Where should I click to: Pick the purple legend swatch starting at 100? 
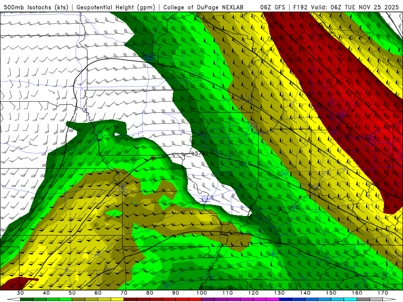tap(208, 299)
